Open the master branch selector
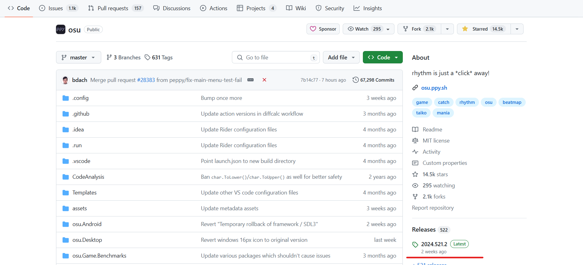Image resolution: width=583 pixels, height=265 pixels. pos(78,58)
